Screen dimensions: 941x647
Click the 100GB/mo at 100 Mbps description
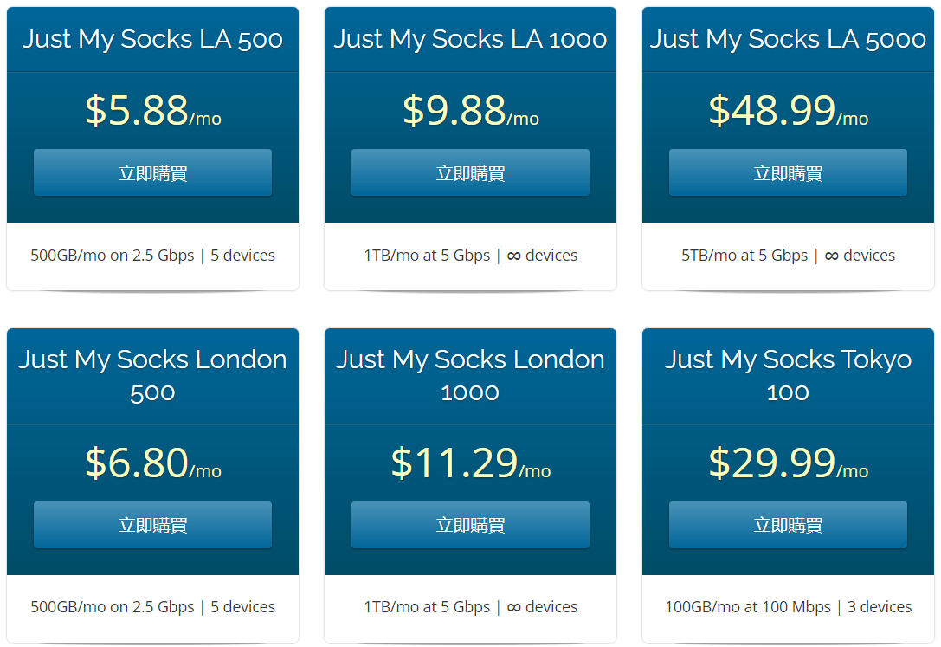pyautogui.click(x=748, y=607)
